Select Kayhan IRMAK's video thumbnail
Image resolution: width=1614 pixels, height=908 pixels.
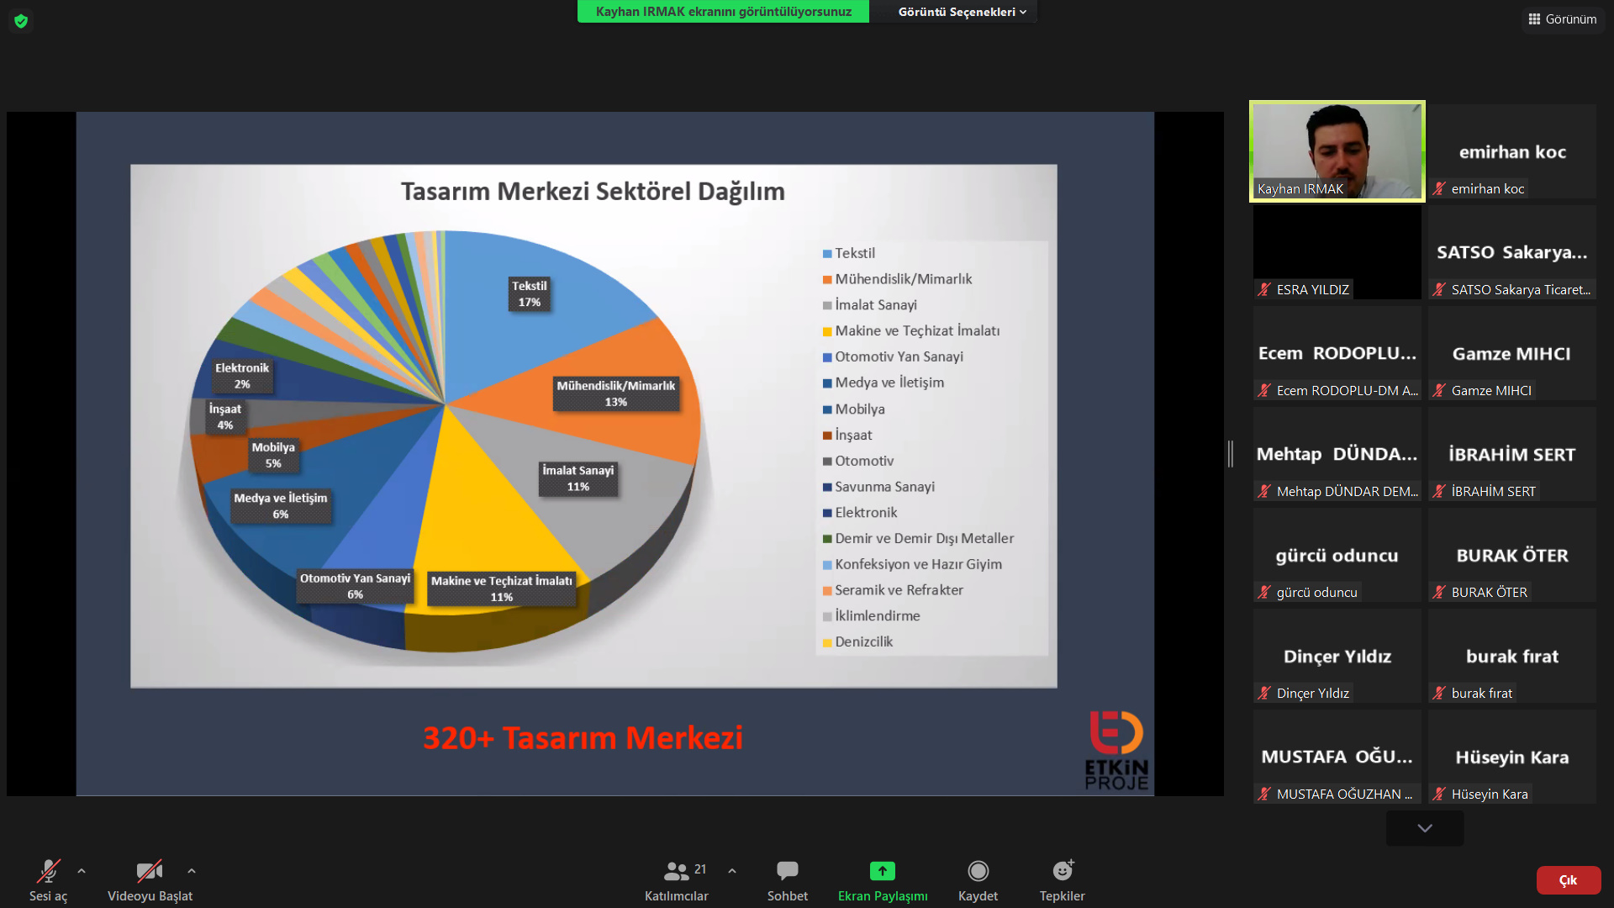pos(1337,151)
